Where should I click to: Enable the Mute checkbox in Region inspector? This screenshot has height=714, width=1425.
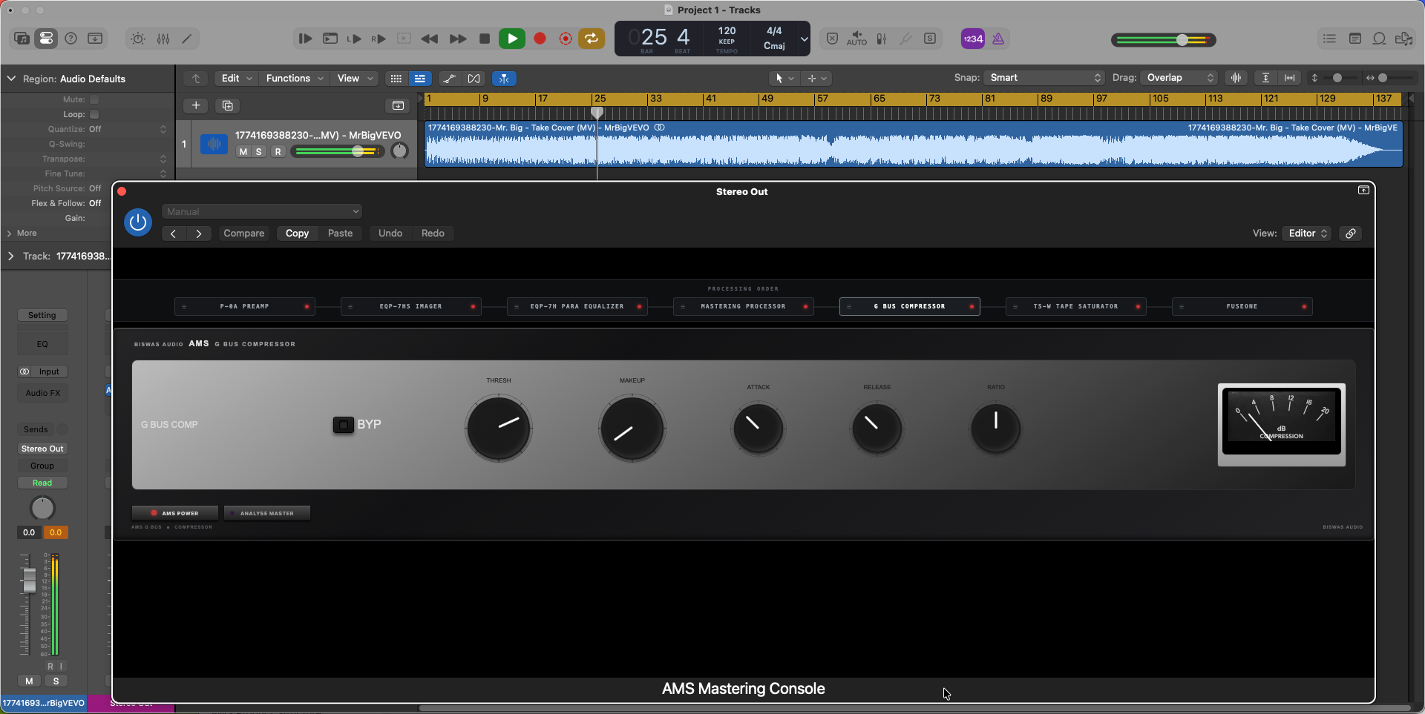[94, 99]
